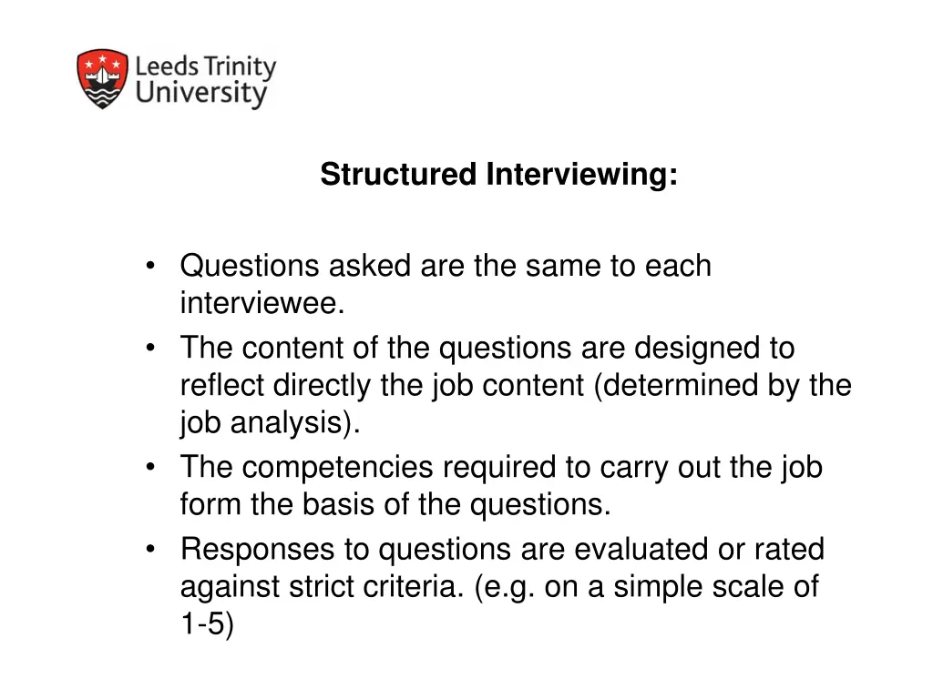The width and height of the screenshot is (933, 699).
Task: Click the line "Questions asked are the same to each"
Action: tap(445, 266)
